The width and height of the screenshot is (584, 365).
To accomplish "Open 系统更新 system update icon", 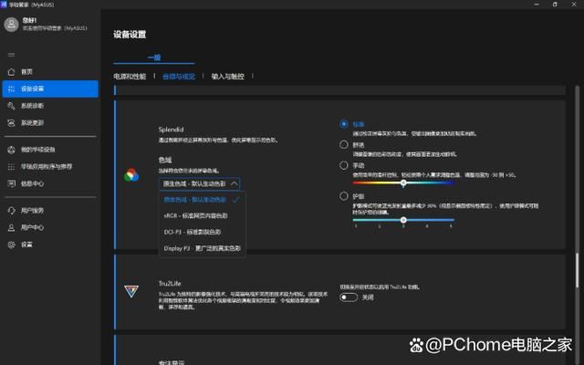I will [x=11, y=122].
